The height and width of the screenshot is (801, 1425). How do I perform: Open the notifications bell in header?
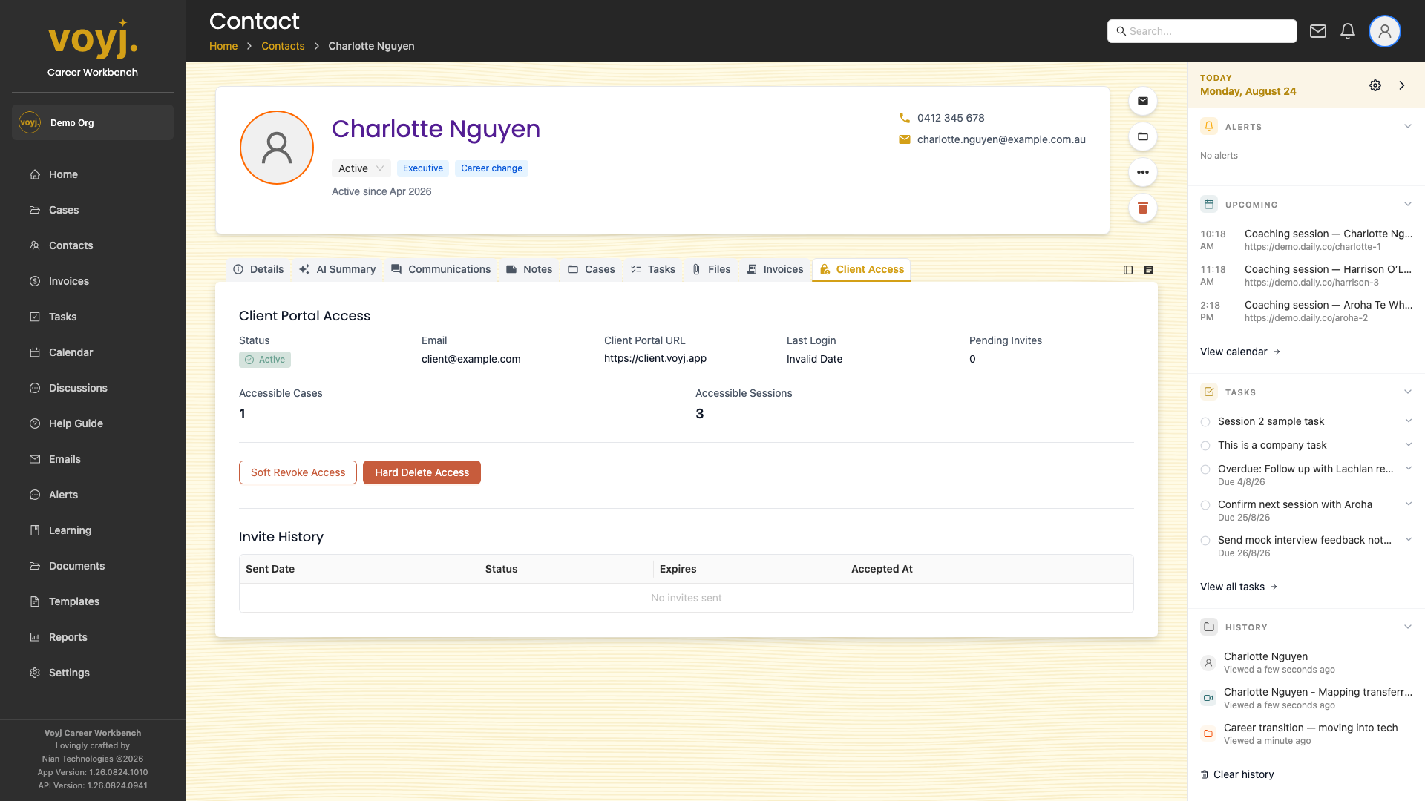(1348, 31)
